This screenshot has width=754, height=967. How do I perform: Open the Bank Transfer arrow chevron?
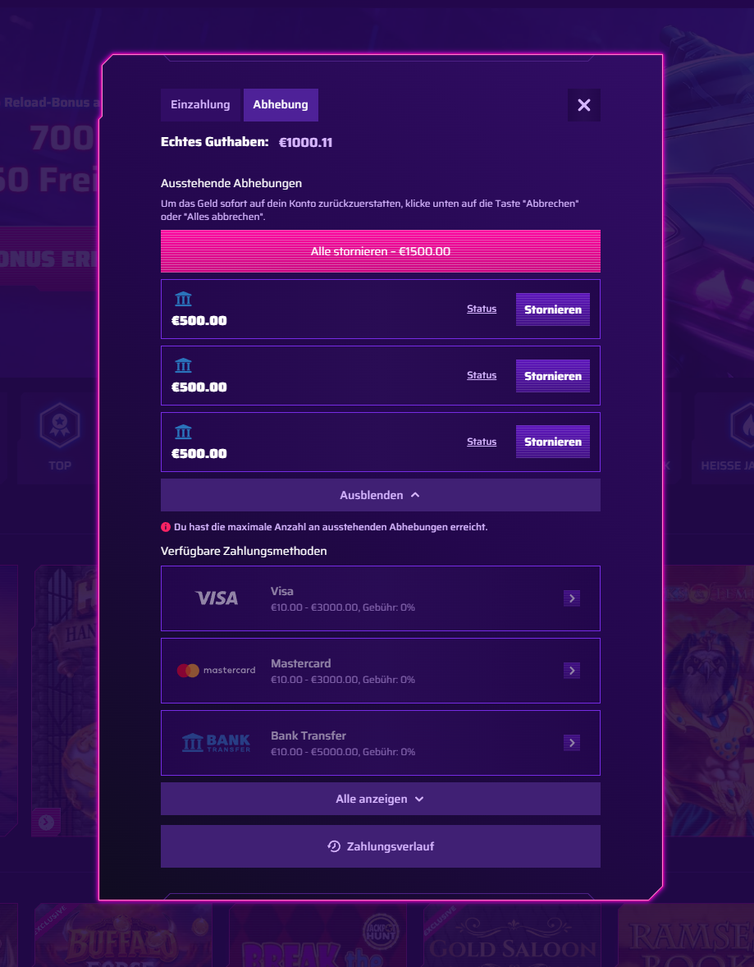pos(572,743)
